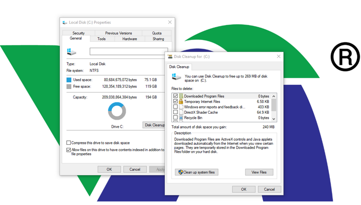Click the 128,354,189,312 bytes free value
This screenshot has height=205, width=361.
[x=120, y=86]
